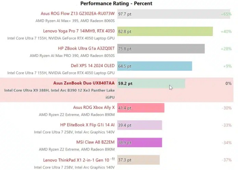Viewport: 238px width, 170px height.
Task: Click the MSI Claw A8 BZ2EM link
Action: pyautogui.click(x=95, y=142)
